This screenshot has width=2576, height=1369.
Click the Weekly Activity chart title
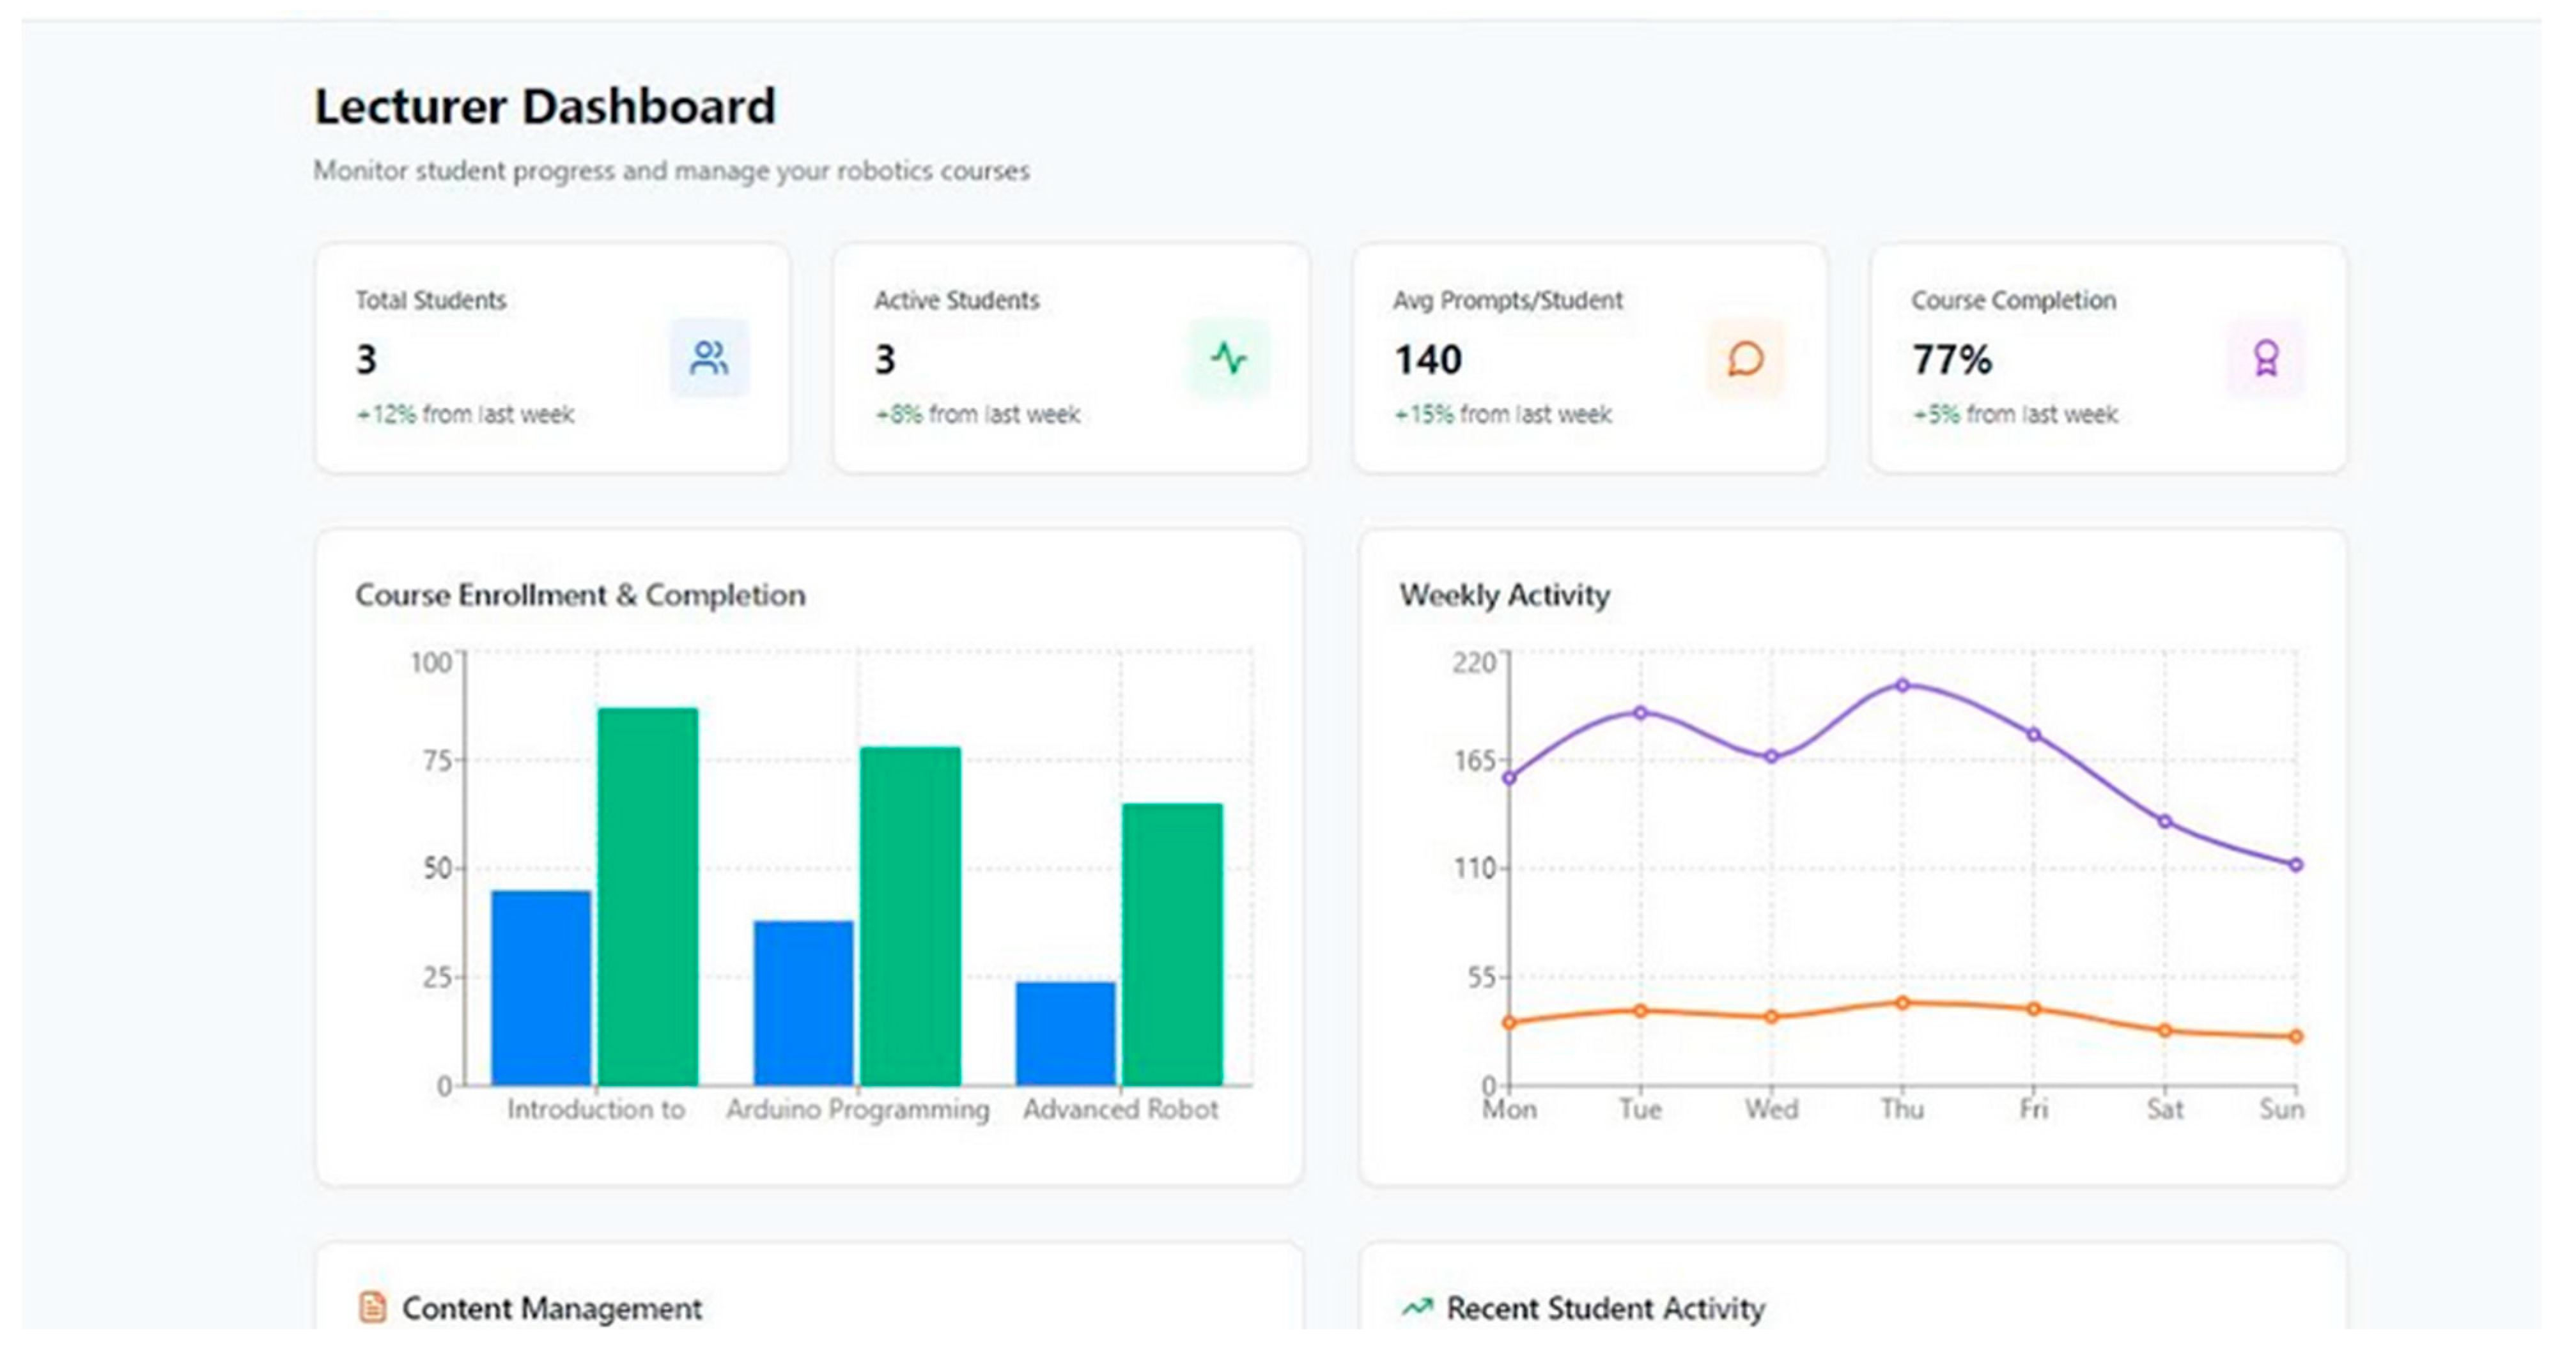pyautogui.click(x=1504, y=595)
